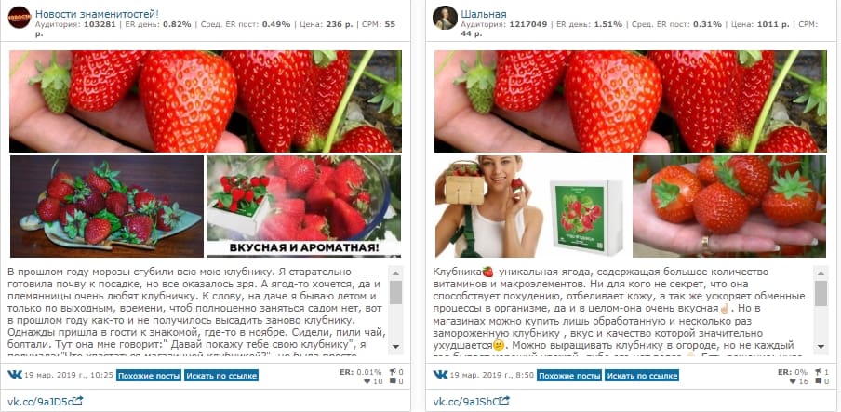The image size is (841, 412).
Task: Open the external link icon beside vk.cc/9aJD5d
Action: [x=78, y=400]
